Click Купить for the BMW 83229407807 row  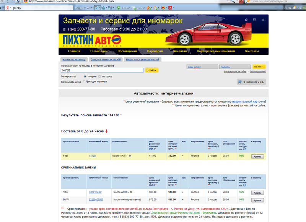tap(257, 200)
